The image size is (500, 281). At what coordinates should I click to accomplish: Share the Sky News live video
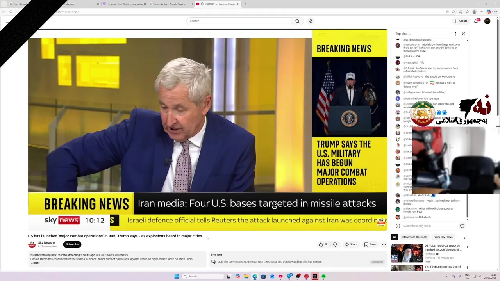click(x=351, y=244)
